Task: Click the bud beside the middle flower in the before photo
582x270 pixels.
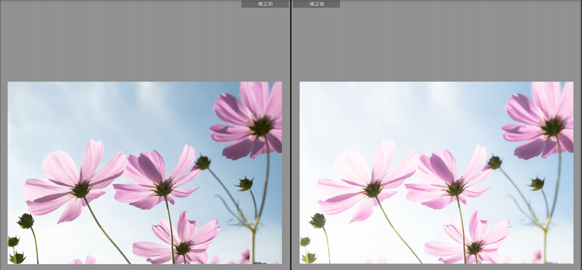Action: point(203,162)
